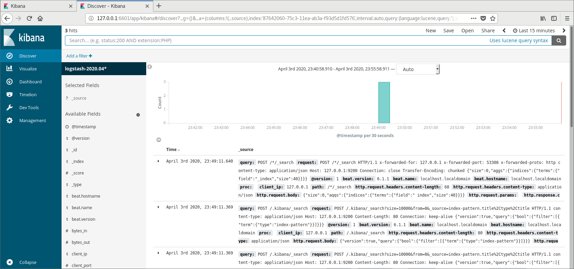
Task: Collapse the histogram chart caret
Action: 159,140
